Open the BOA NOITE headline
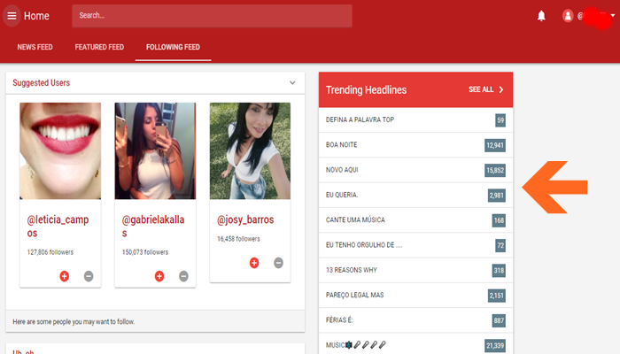 [x=415, y=145]
